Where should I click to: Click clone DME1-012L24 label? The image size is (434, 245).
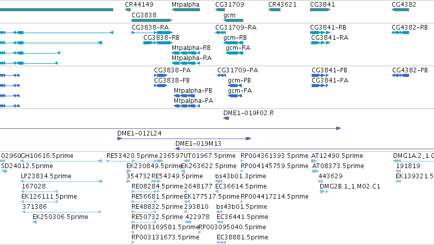pyautogui.click(x=139, y=133)
